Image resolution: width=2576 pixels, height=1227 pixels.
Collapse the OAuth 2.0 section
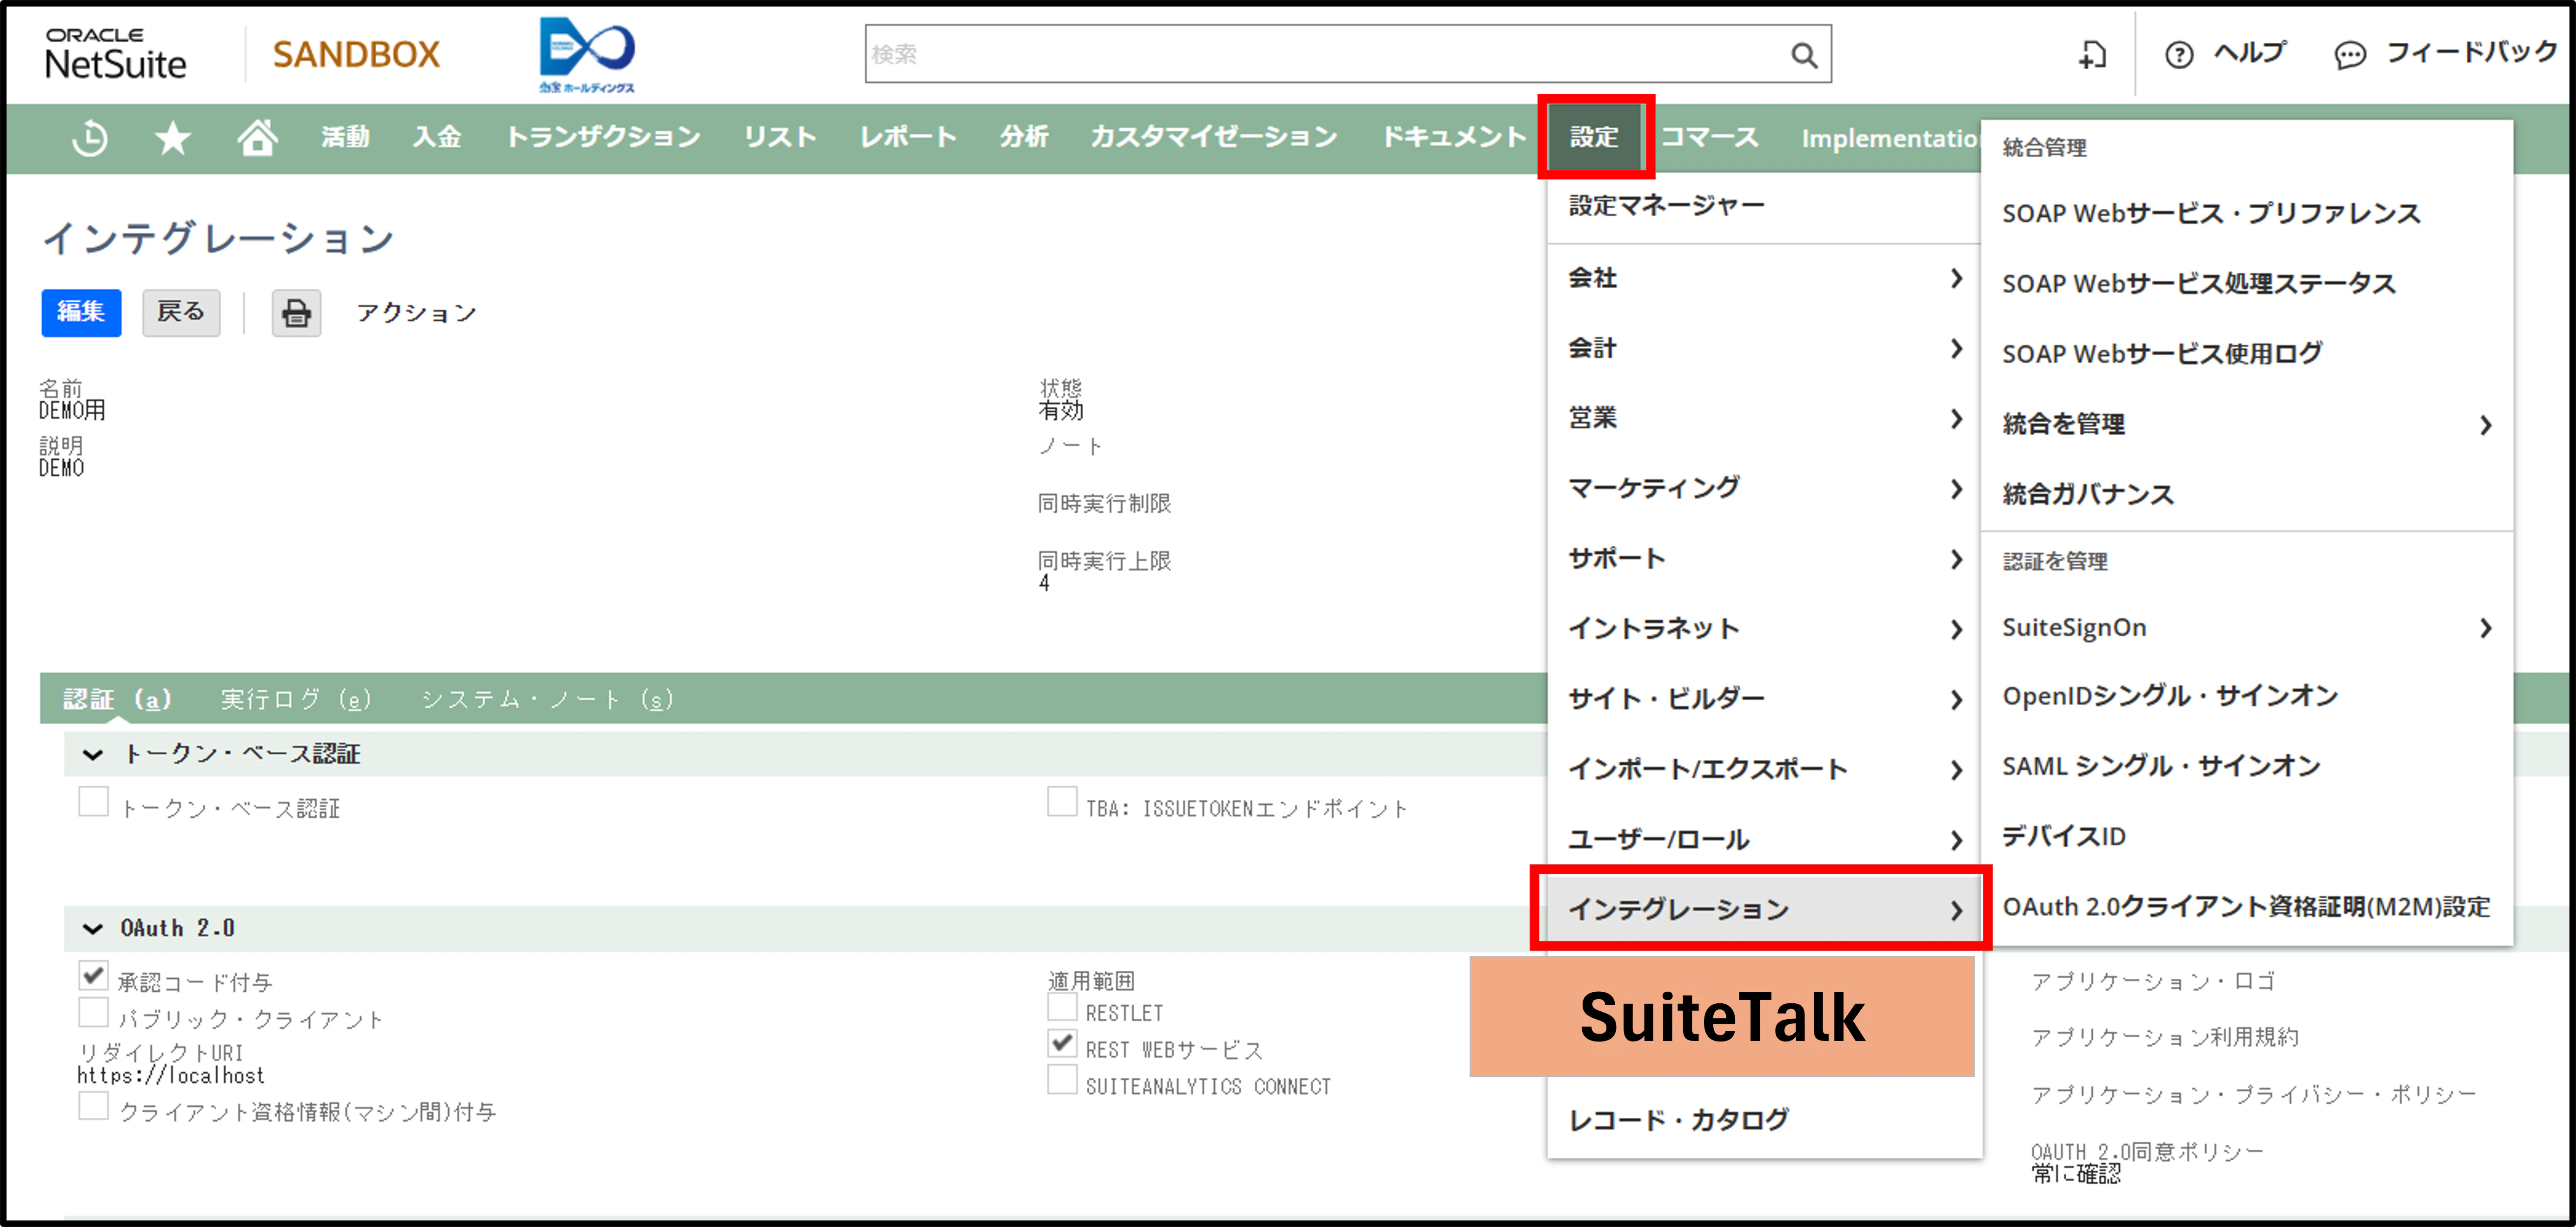[92, 929]
